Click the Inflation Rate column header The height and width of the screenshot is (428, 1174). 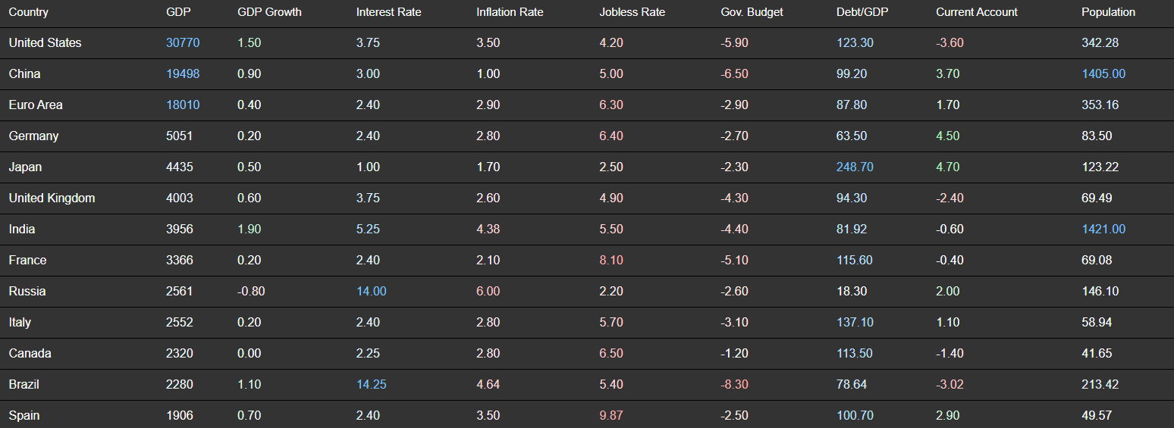pos(510,12)
